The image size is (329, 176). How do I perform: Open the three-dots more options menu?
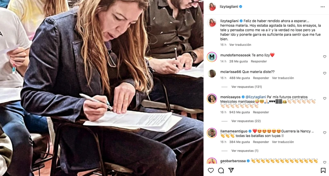click(x=323, y=7)
